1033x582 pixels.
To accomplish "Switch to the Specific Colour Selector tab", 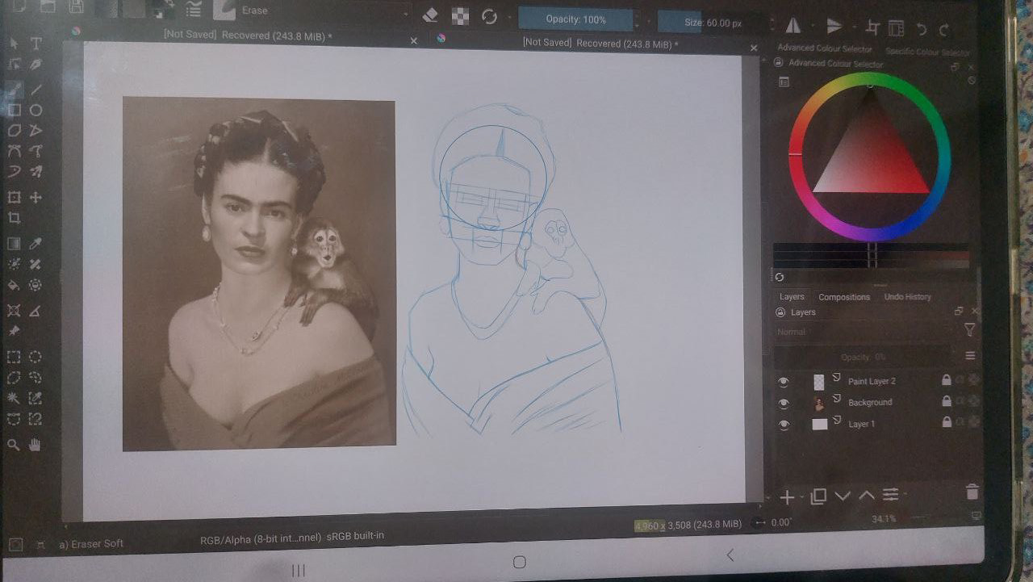I will (927, 51).
